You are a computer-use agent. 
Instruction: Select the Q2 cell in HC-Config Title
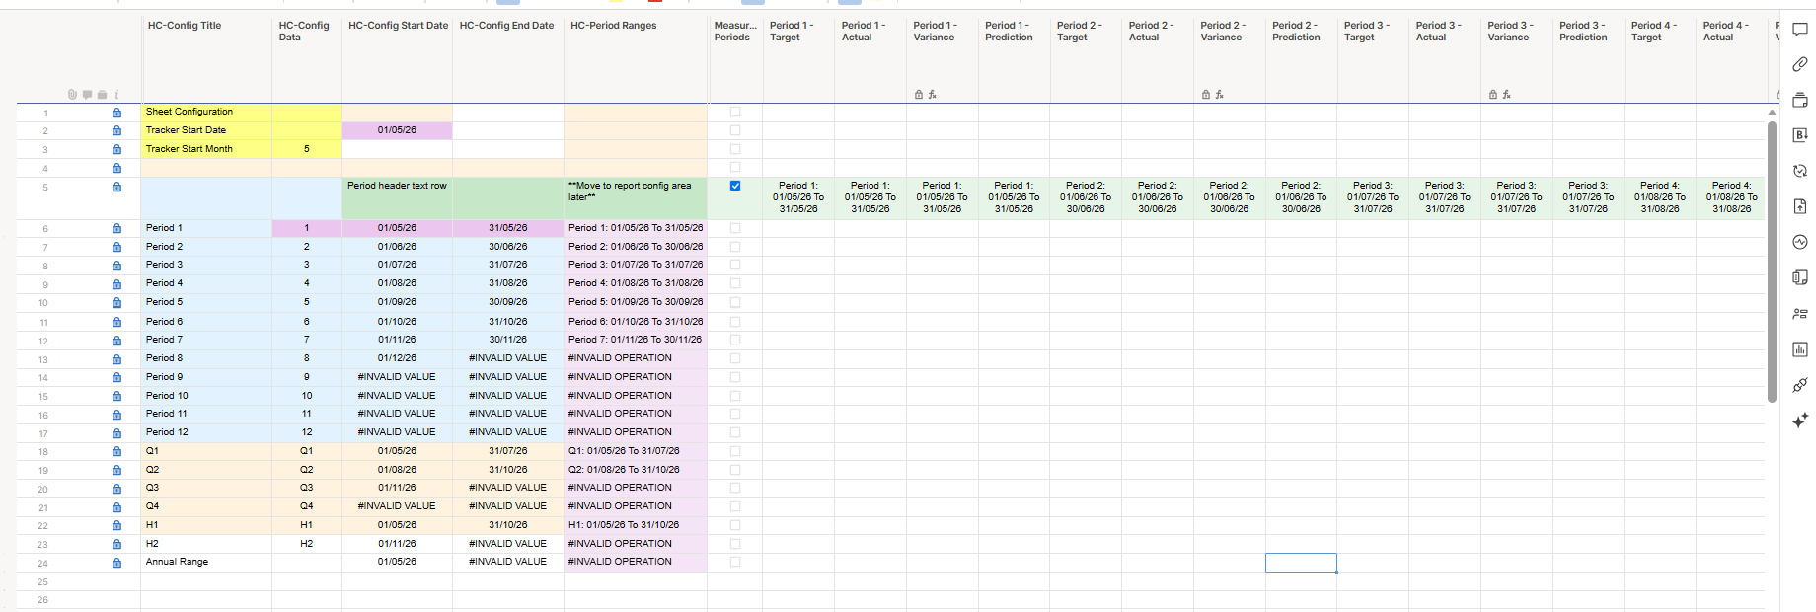tap(206, 470)
